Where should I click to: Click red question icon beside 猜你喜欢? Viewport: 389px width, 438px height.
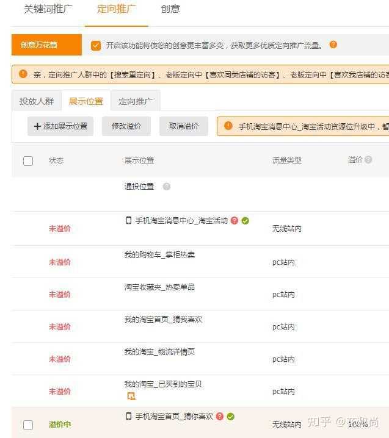coord(220,417)
